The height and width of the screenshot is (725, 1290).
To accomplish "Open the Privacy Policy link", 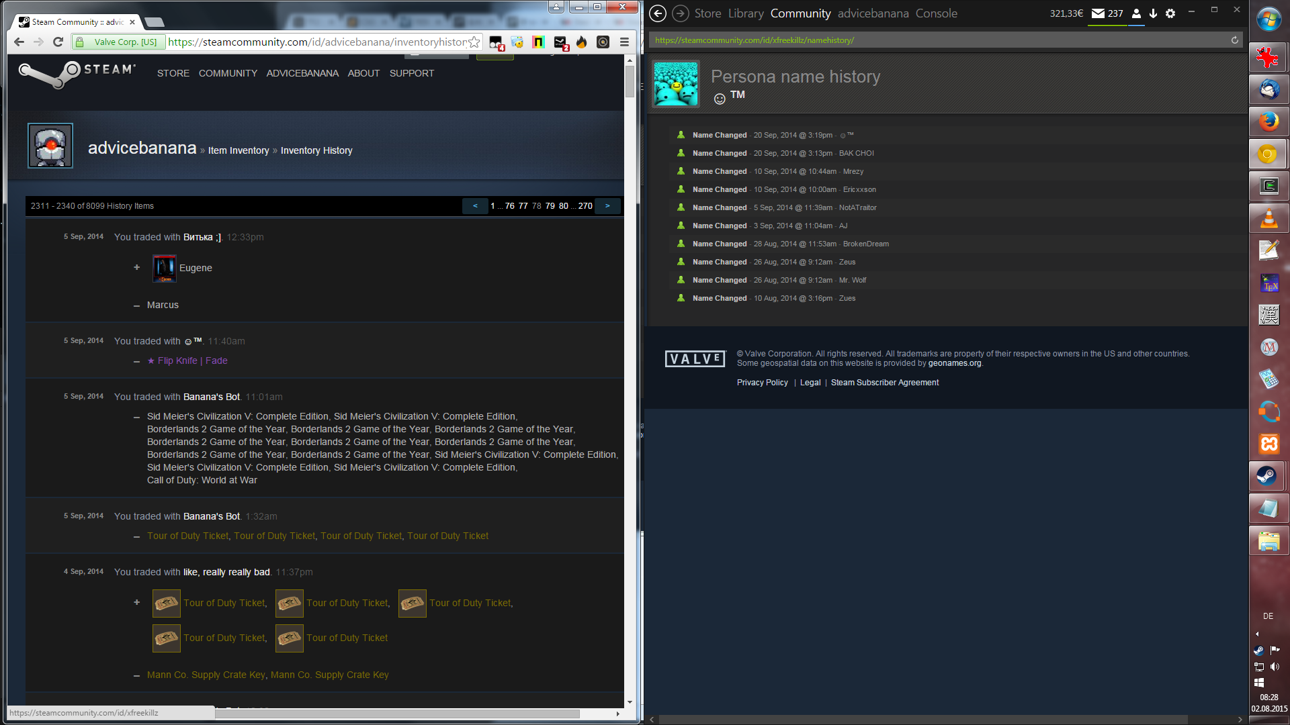I will point(762,383).
